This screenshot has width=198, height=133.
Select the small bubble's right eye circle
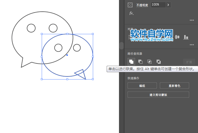click(x=77, y=48)
